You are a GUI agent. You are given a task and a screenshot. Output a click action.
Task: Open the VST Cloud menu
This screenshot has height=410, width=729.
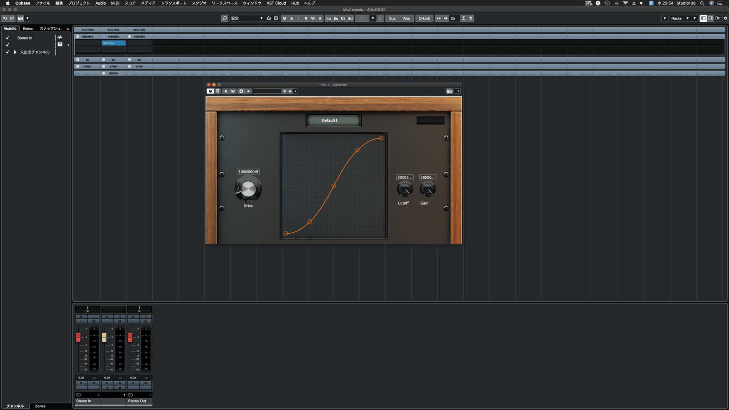point(276,3)
